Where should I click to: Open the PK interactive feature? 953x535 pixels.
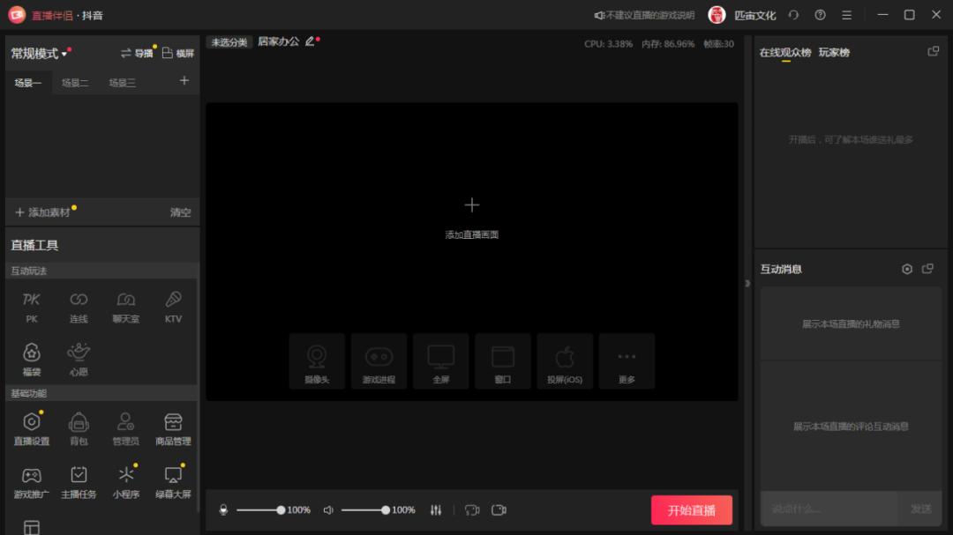[x=31, y=308]
